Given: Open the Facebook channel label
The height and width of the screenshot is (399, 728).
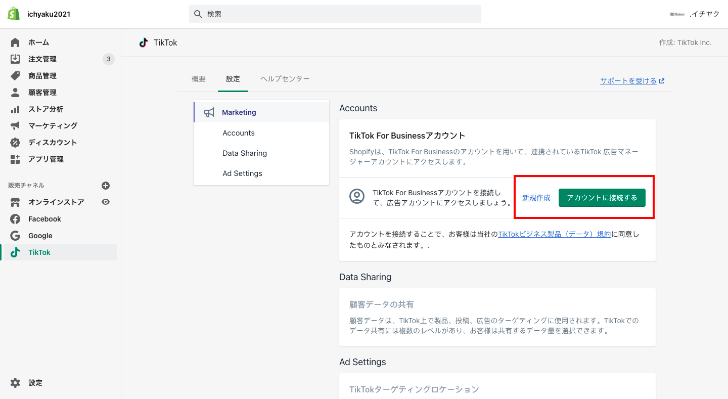Looking at the screenshot, I should (x=44, y=219).
